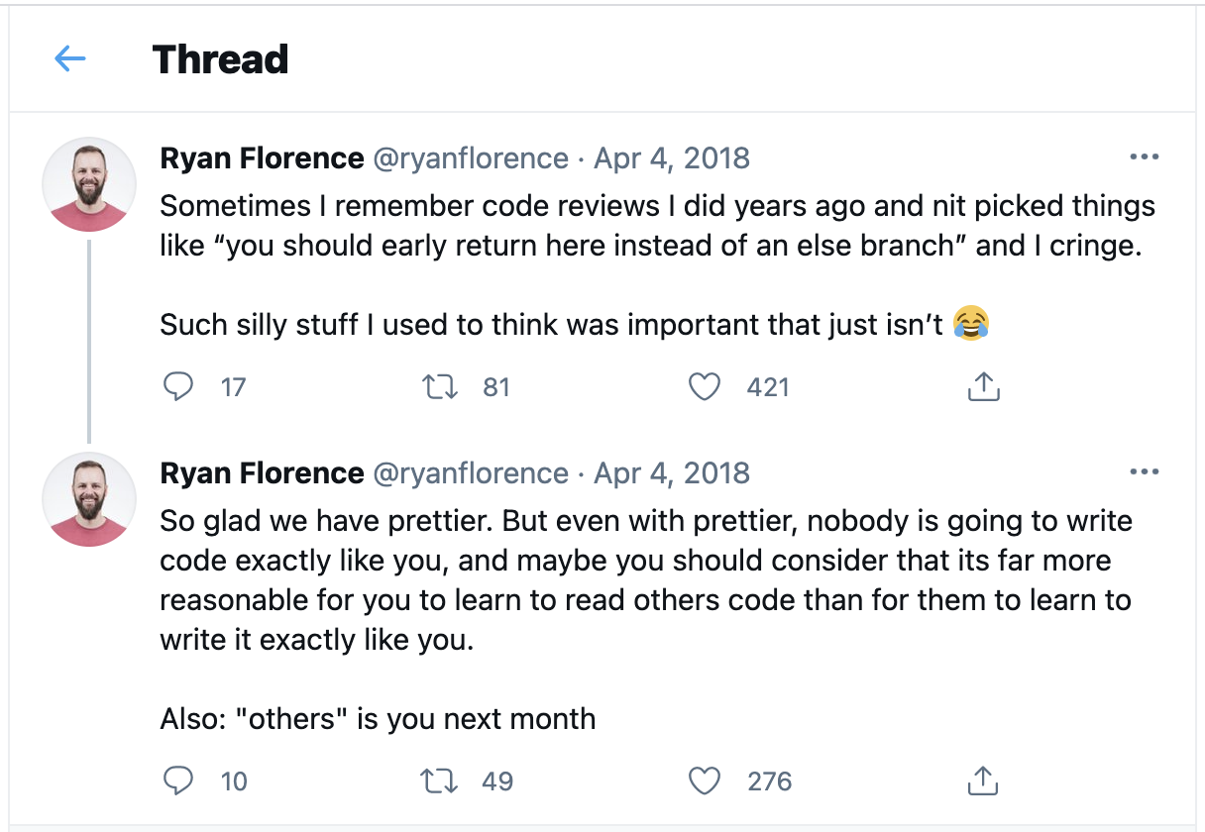Click Ryan Florence's name on second tweet
This screenshot has width=1205, height=832.
pos(262,473)
